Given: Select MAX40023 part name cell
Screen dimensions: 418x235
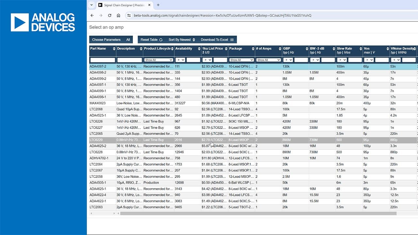Looking at the screenshot, I should tap(103, 103).
